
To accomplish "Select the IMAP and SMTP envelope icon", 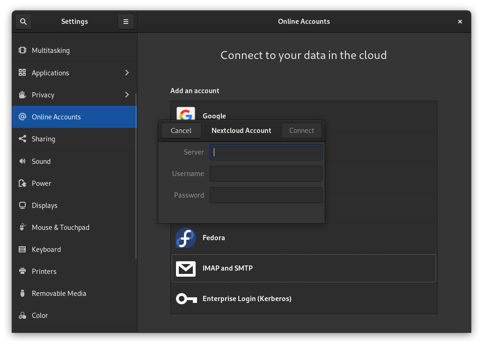I will (x=185, y=268).
